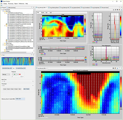
Task: Open the Processing menu
Action: click(10, 4)
